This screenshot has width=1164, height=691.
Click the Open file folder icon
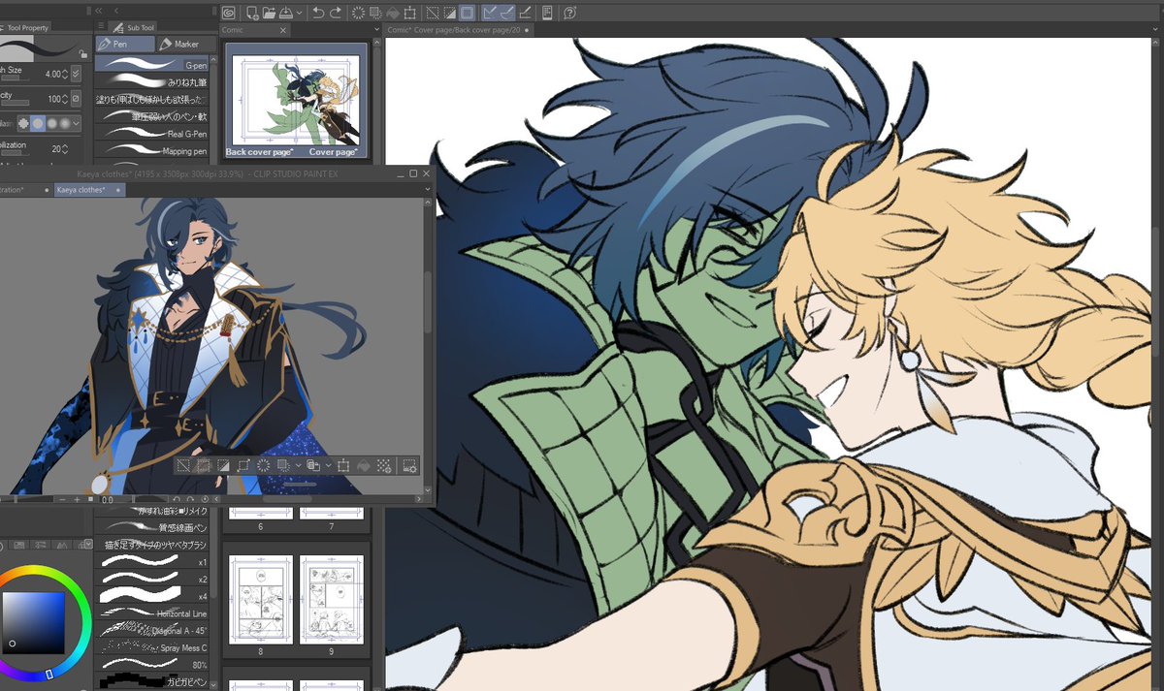click(269, 13)
